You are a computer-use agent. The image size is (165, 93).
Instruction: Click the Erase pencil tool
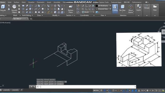click(x=48, y=12)
